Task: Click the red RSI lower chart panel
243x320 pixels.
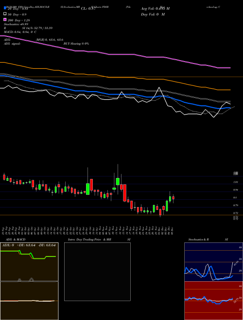Action: pos(213,301)
